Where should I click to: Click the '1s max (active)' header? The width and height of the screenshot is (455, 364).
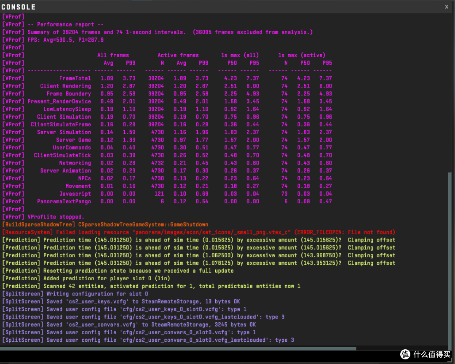click(302, 55)
